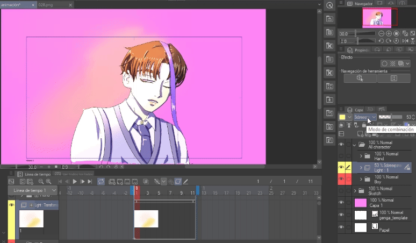
Task: Toggle loop playback in timeline
Action: click(101, 182)
